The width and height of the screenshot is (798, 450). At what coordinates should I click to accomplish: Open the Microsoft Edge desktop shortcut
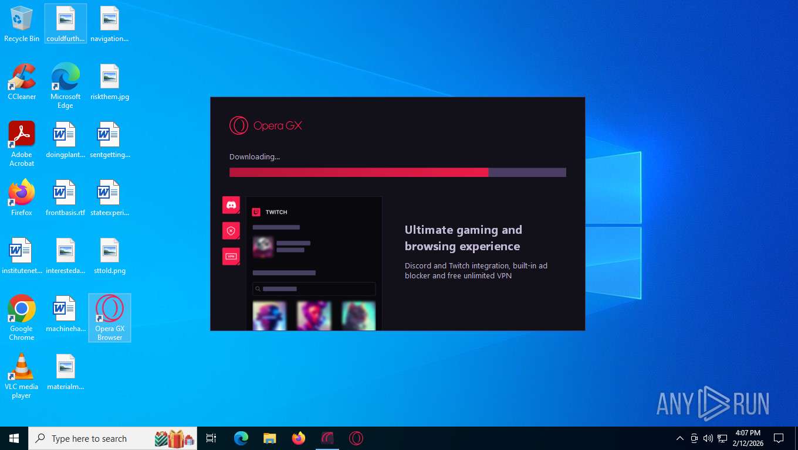[x=66, y=86]
